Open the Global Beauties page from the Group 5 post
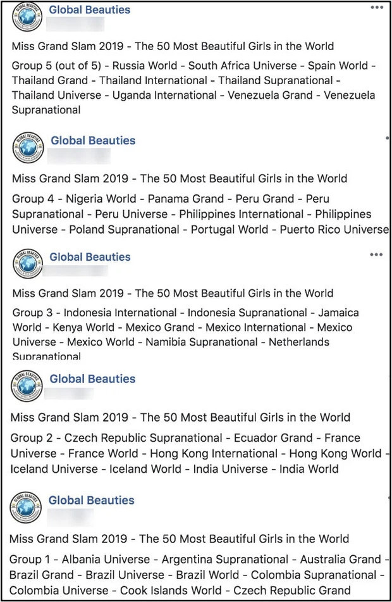The height and width of the screenshot is (602, 392). (x=89, y=9)
